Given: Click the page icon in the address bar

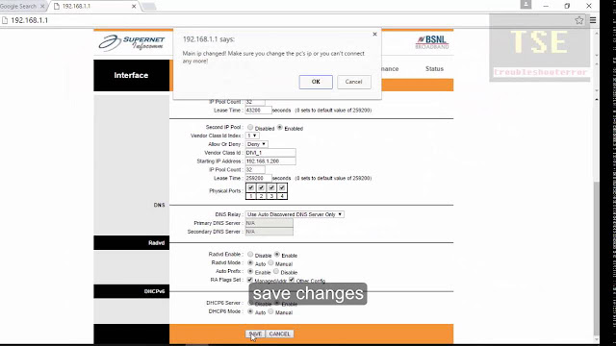Looking at the screenshot, I should (x=5, y=20).
